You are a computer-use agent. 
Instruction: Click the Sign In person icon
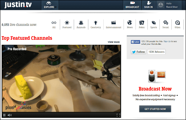148,3
